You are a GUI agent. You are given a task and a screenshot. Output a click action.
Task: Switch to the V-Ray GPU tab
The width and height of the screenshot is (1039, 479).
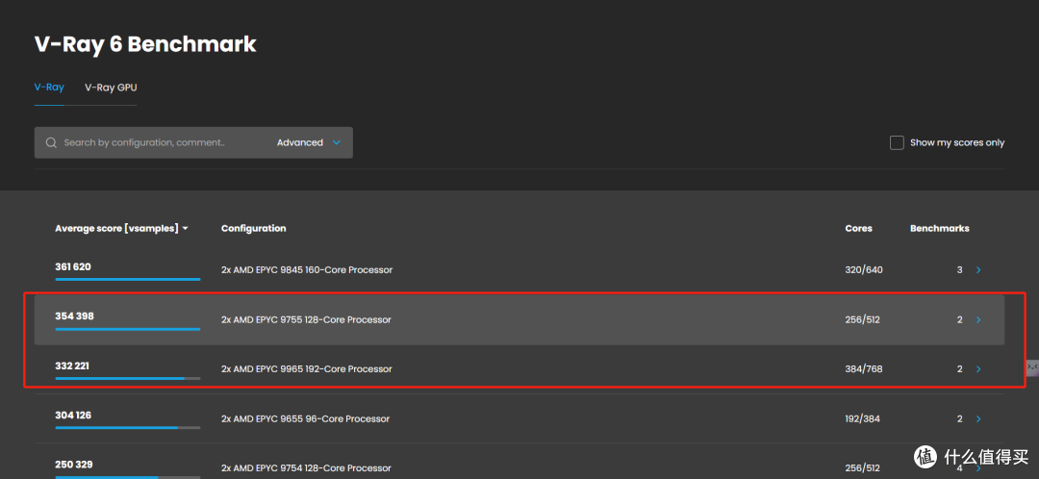(x=111, y=88)
